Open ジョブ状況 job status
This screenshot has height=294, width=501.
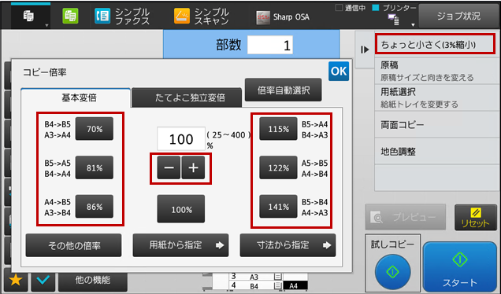[458, 16]
